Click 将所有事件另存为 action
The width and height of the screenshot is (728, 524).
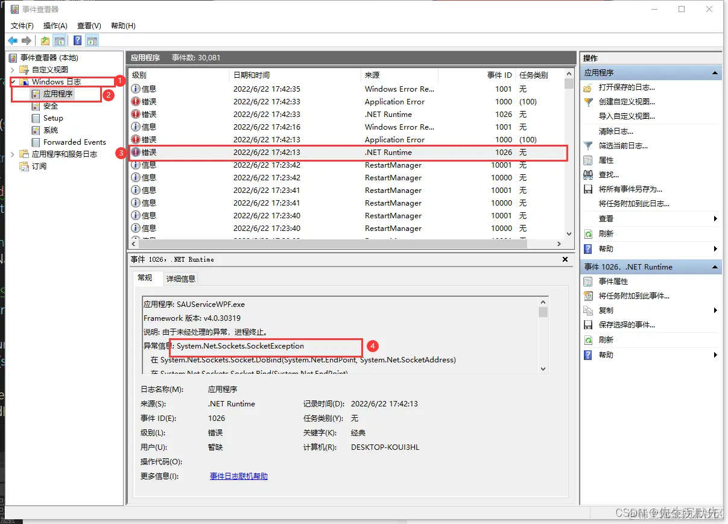tap(630, 189)
